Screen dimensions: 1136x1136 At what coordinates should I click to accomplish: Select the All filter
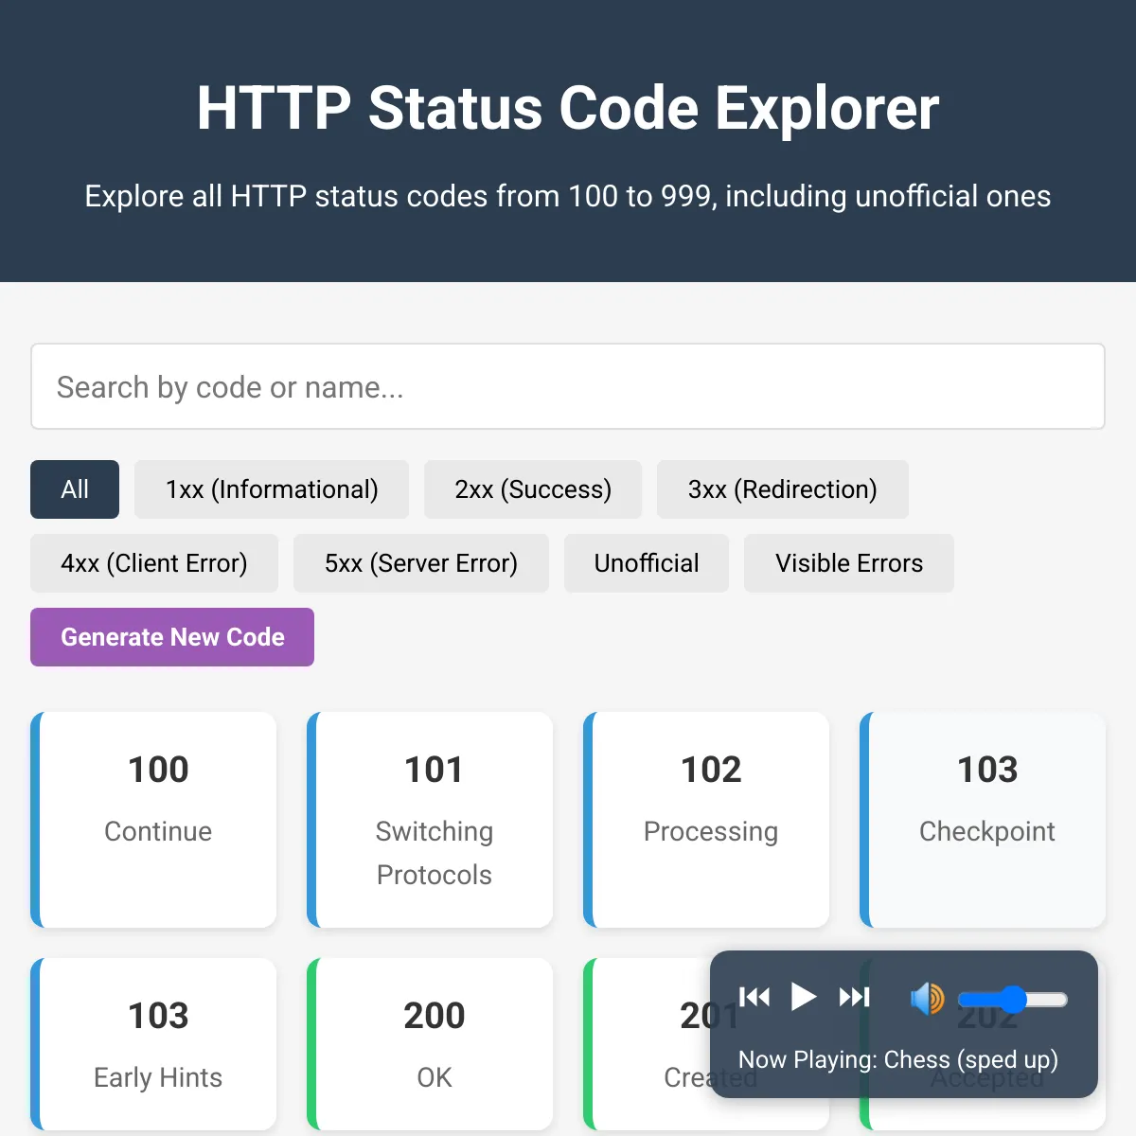pos(74,489)
